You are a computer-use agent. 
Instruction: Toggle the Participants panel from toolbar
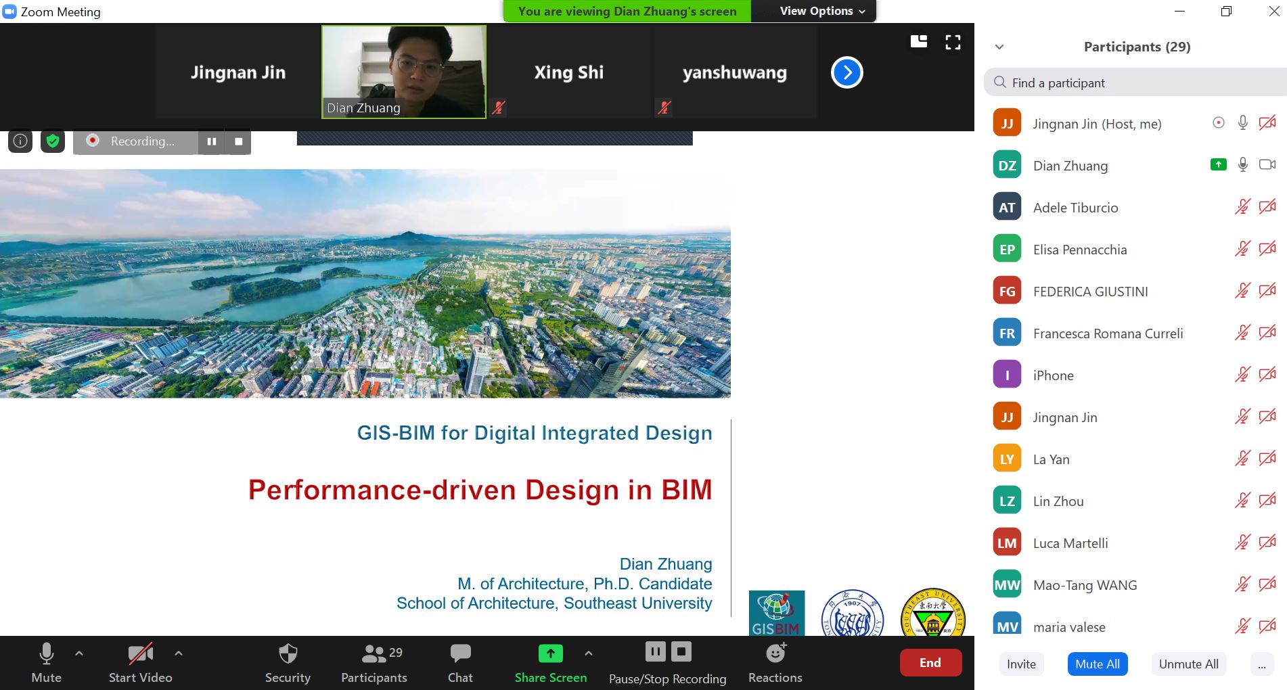[374, 654]
